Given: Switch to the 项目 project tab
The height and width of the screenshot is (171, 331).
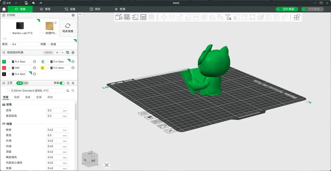Looking at the screenshot, I should 95,9.
